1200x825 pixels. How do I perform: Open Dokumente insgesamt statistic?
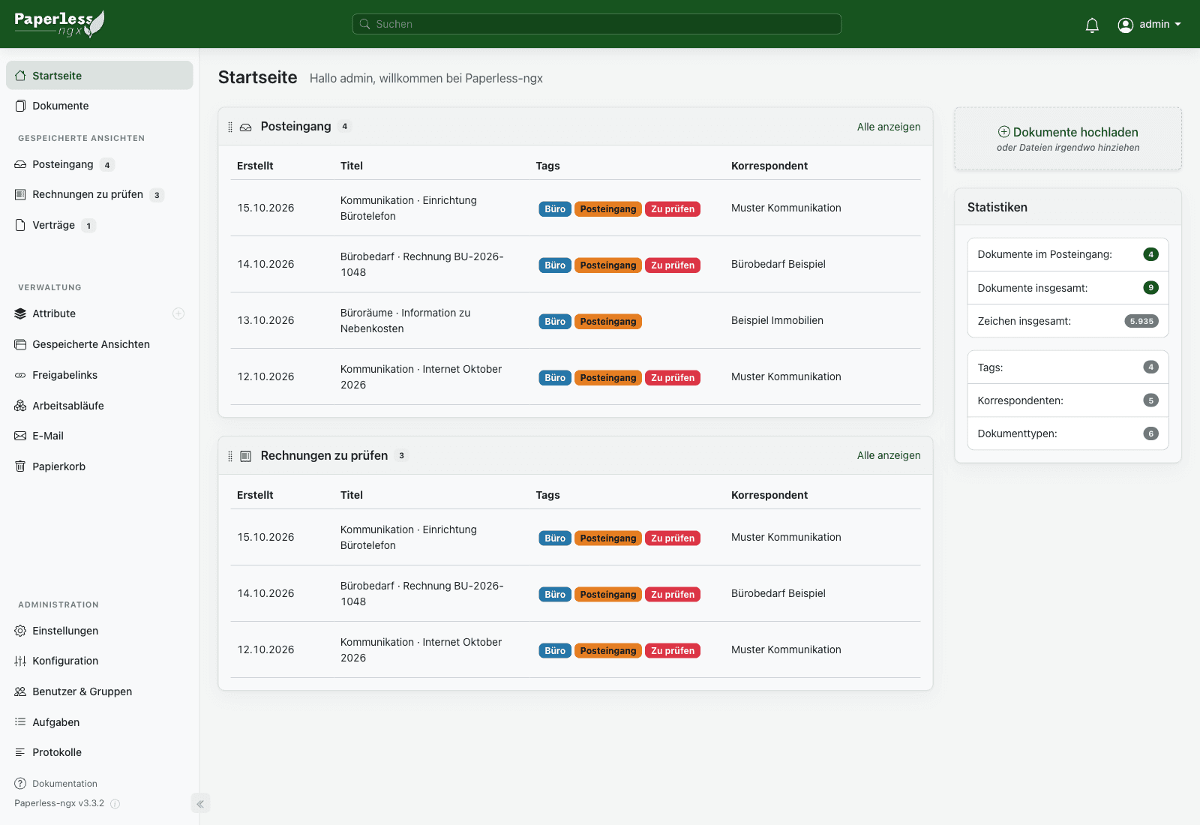(x=1068, y=288)
